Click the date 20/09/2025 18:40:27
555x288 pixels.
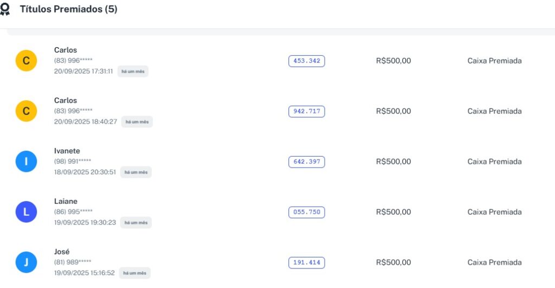point(86,121)
